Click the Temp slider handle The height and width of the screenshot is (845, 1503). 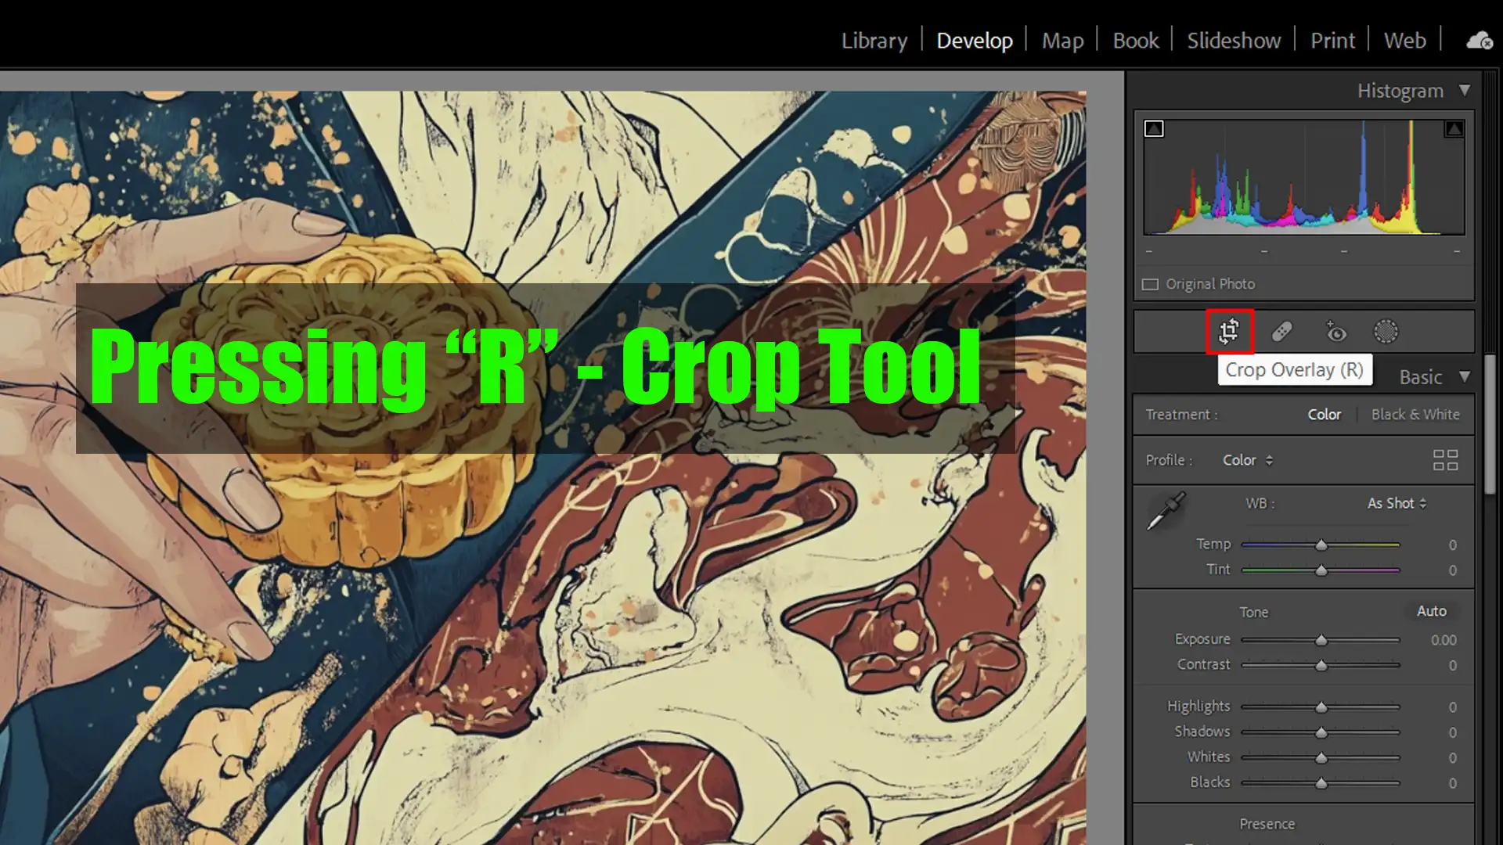1321,545
